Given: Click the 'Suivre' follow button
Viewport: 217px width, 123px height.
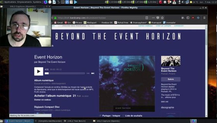Looking at the screenshot, I should coord(171,79).
